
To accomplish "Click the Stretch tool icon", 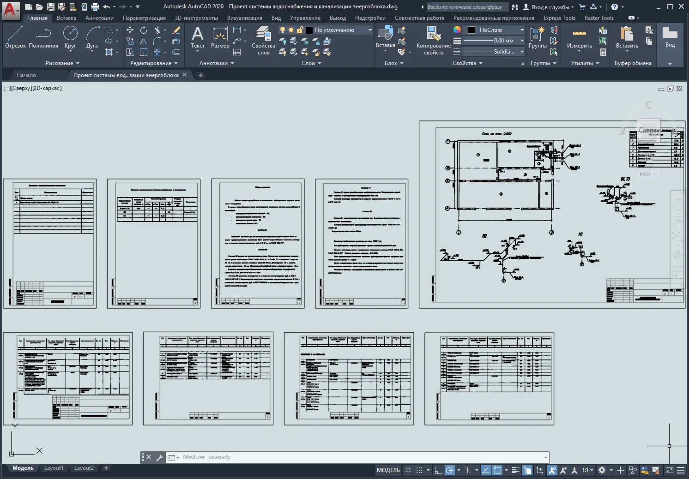I will (130, 52).
